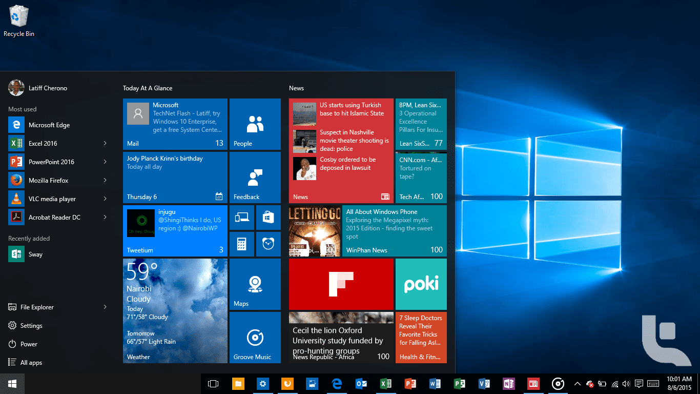Expand VLC media player jump list arrow
This screenshot has height=394, width=700.
[x=105, y=199]
